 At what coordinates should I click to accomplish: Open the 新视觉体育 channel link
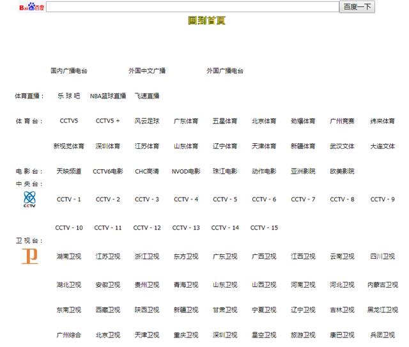coord(69,146)
